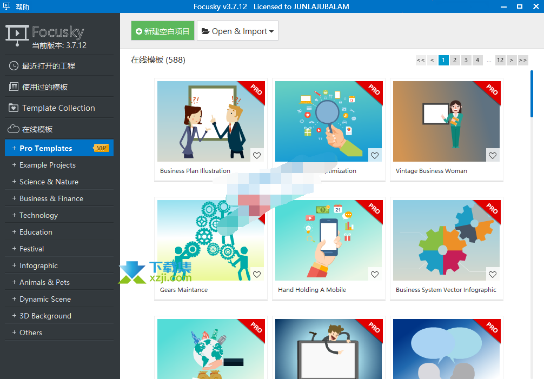Click the Vintage Business Woman title text
The height and width of the screenshot is (379, 544).
tap(431, 171)
